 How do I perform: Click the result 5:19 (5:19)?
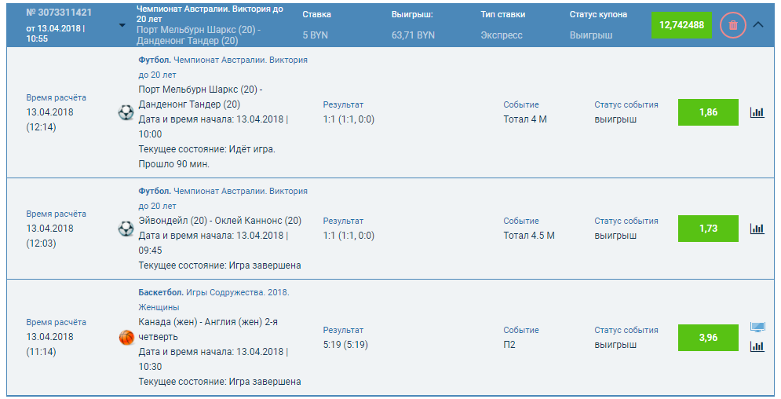pos(345,345)
